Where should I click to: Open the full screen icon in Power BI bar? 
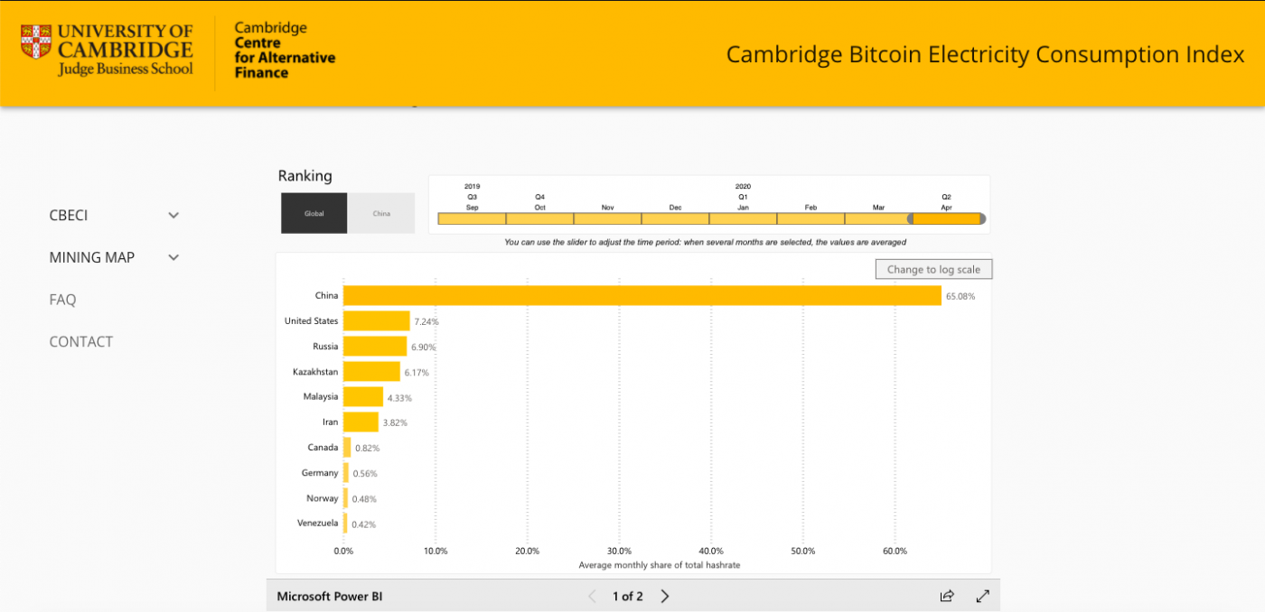click(x=983, y=596)
